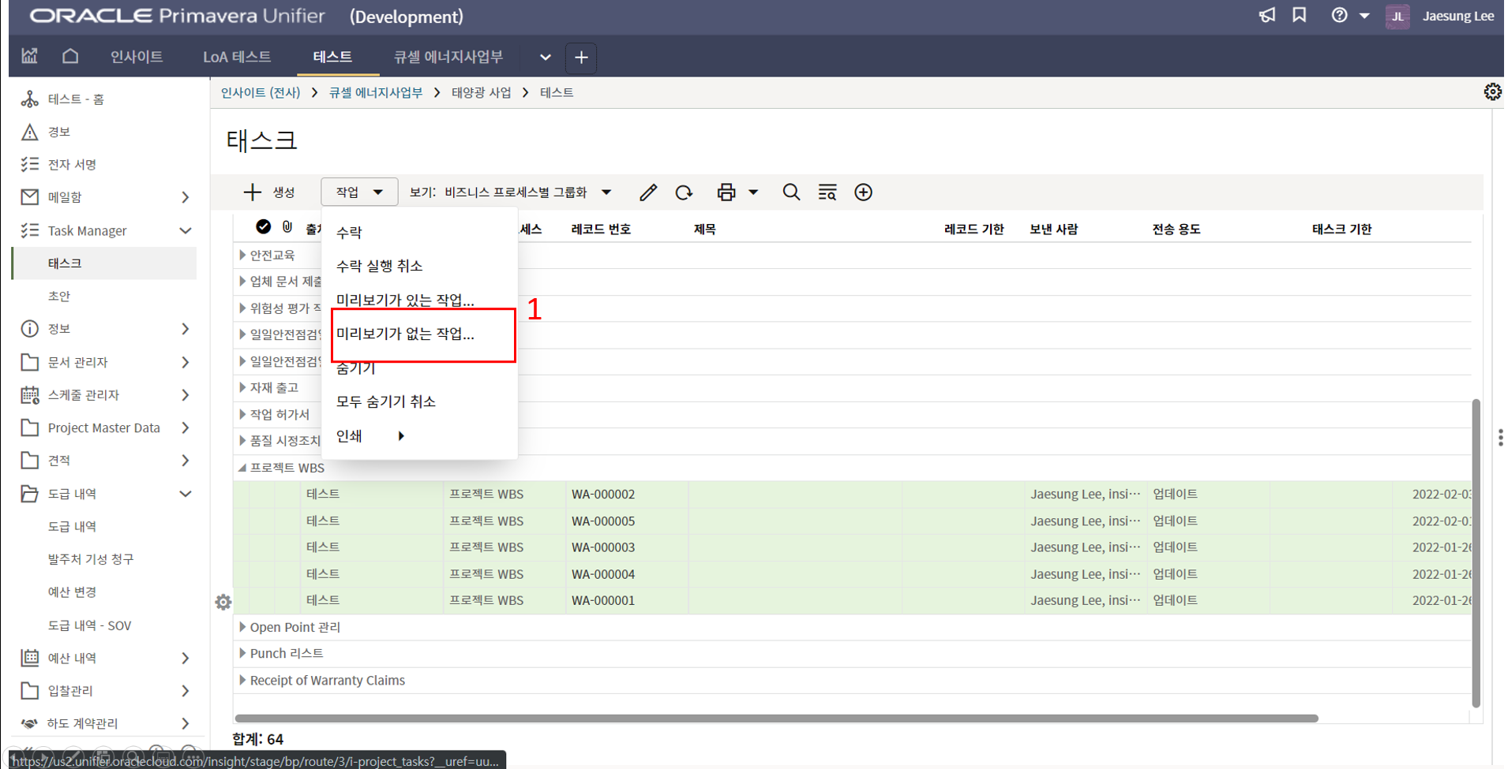Select 미리보기가 없는 작업 menu item
The width and height of the screenshot is (1508, 769).
405,334
